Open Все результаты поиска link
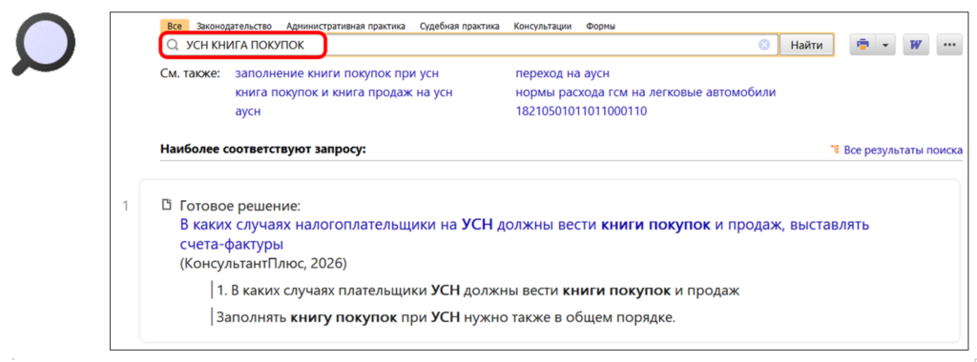Image resolution: width=977 pixels, height=362 pixels. 903,150
